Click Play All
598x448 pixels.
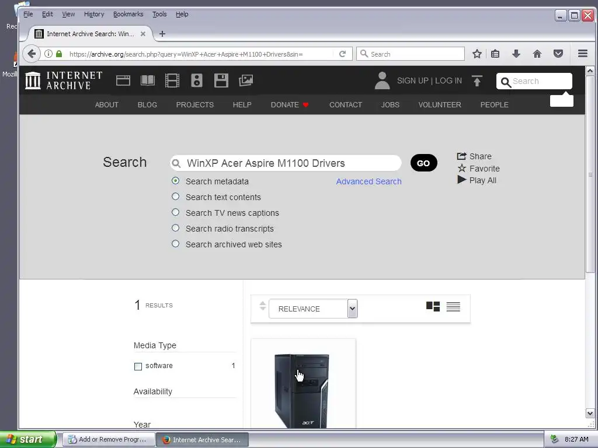[477, 180]
